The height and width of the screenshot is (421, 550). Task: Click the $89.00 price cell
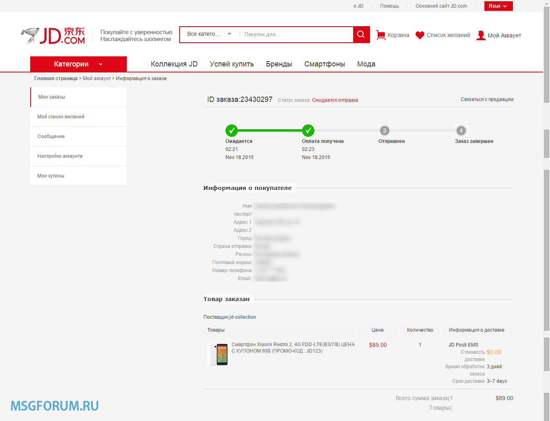378,345
